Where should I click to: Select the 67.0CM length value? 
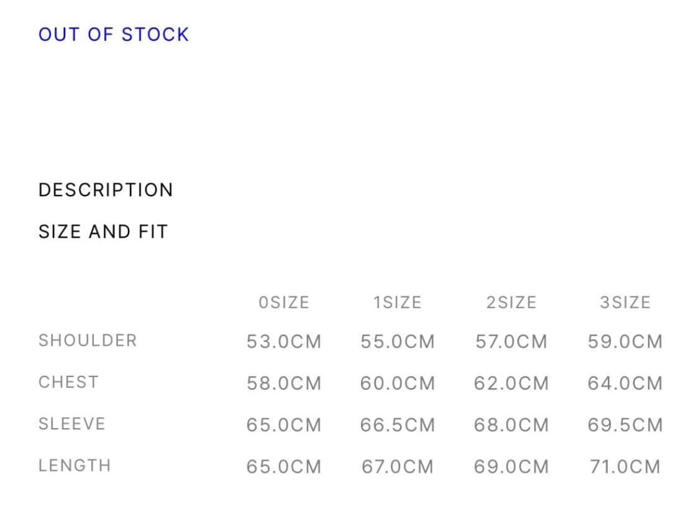pos(397,467)
